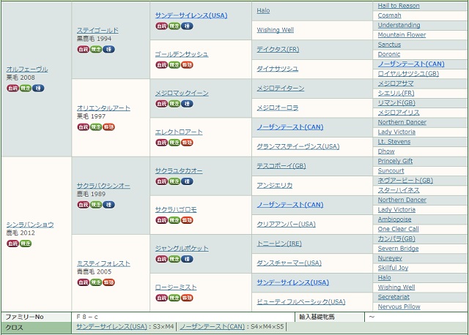Click orange broodmare badge under エレクトロアート
469x335 pixels.
(x=187, y=143)
